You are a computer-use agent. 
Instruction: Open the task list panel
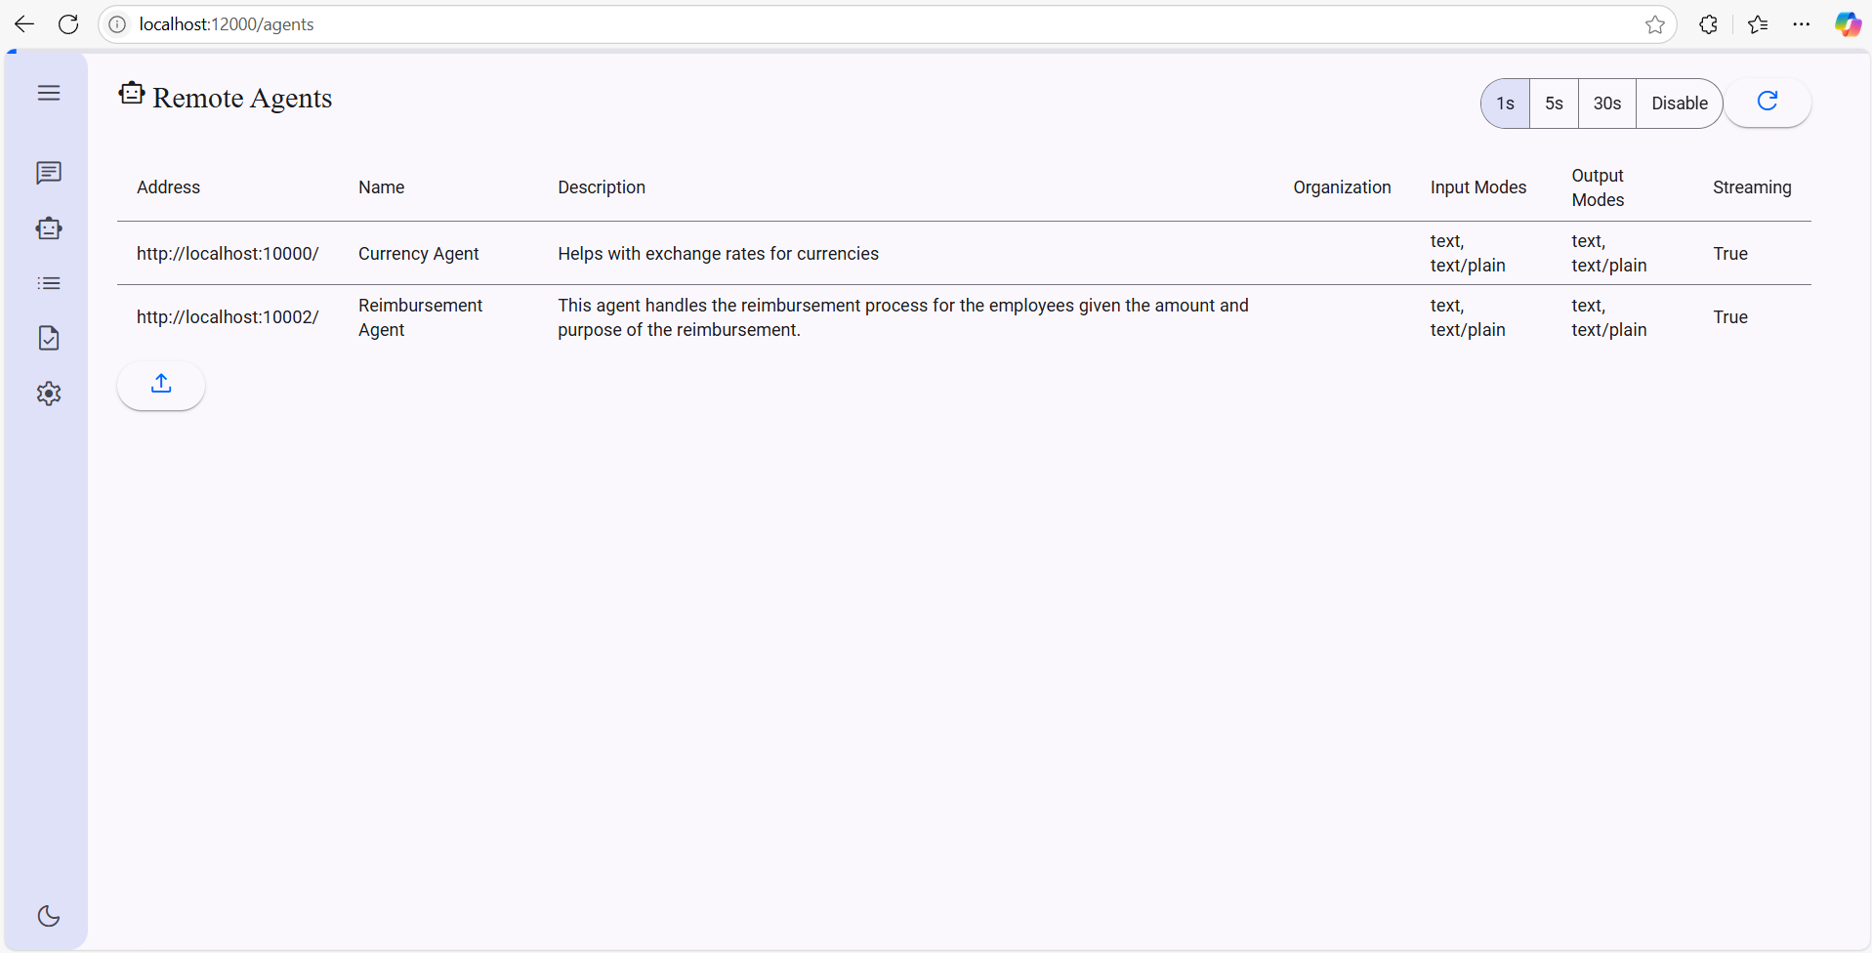point(48,338)
